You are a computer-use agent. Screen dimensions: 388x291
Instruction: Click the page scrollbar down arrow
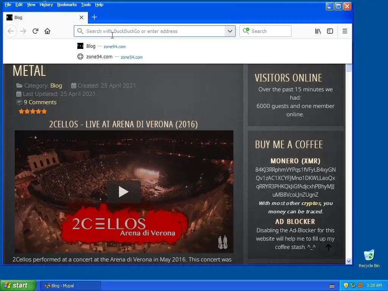pos(349,261)
